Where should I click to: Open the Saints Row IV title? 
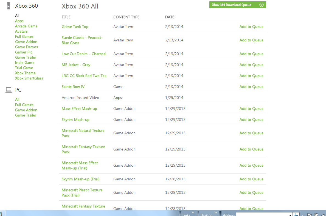pyautogui.click(x=73, y=87)
